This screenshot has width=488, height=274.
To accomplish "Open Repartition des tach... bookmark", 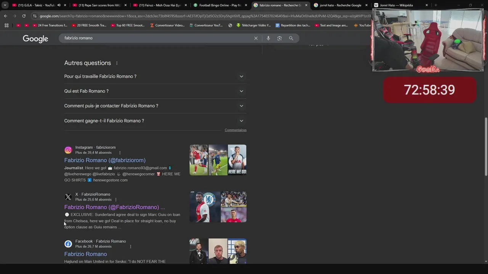I will (x=293, y=25).
